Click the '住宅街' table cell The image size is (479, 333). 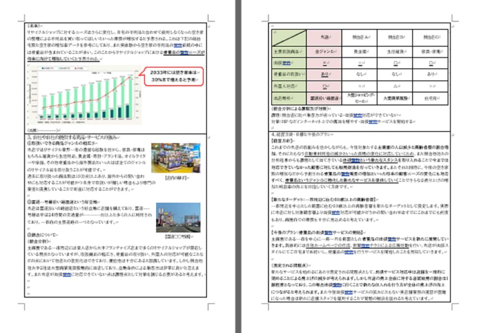pos(430,98)
